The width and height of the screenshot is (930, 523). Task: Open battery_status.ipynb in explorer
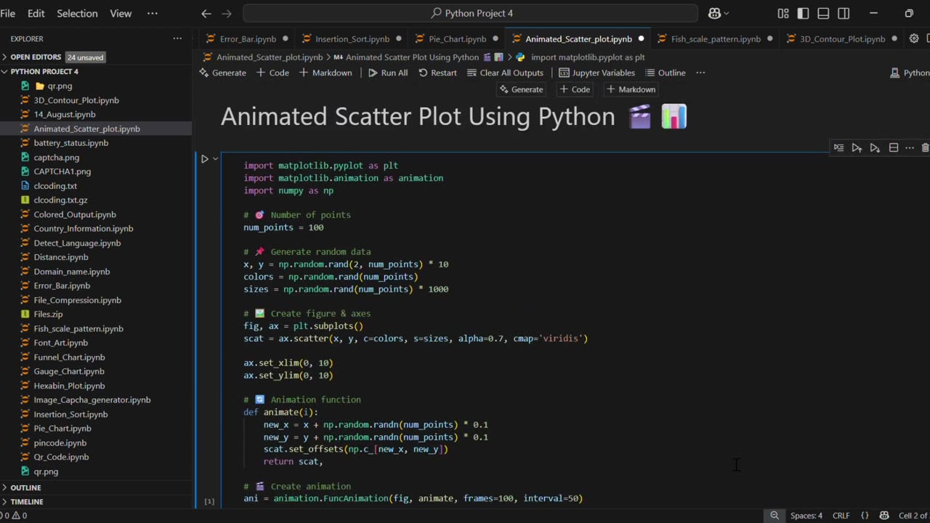tap(70, 142)
